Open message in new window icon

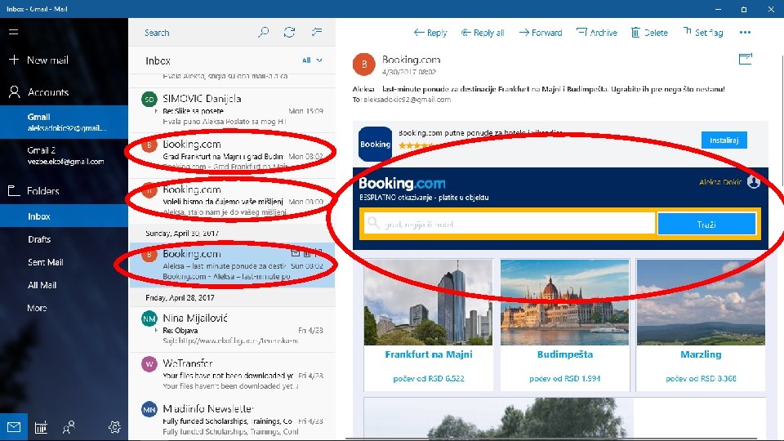click(x=746, y=59)
